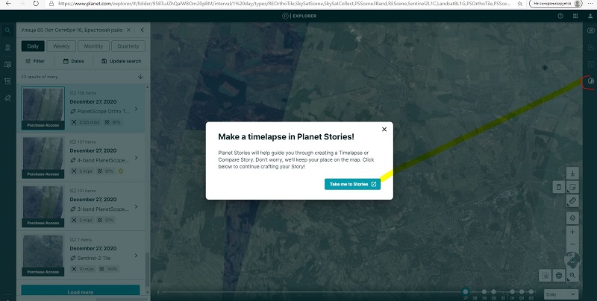Open the orders list sidebar icon
This screenshot has height=301, width=597.
(x=7, y=81)
